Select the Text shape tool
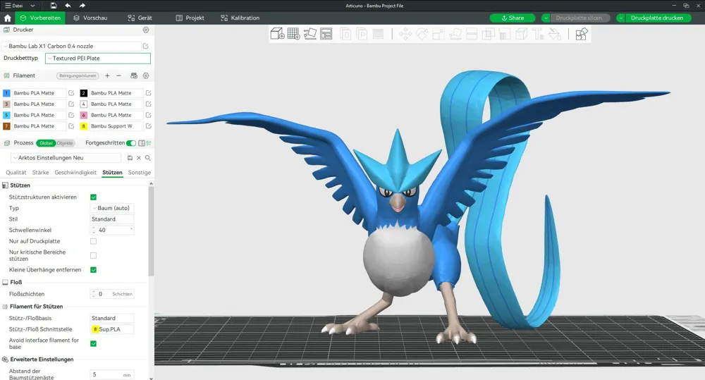The width and height of the screenshot is (705, 380). 538,34
